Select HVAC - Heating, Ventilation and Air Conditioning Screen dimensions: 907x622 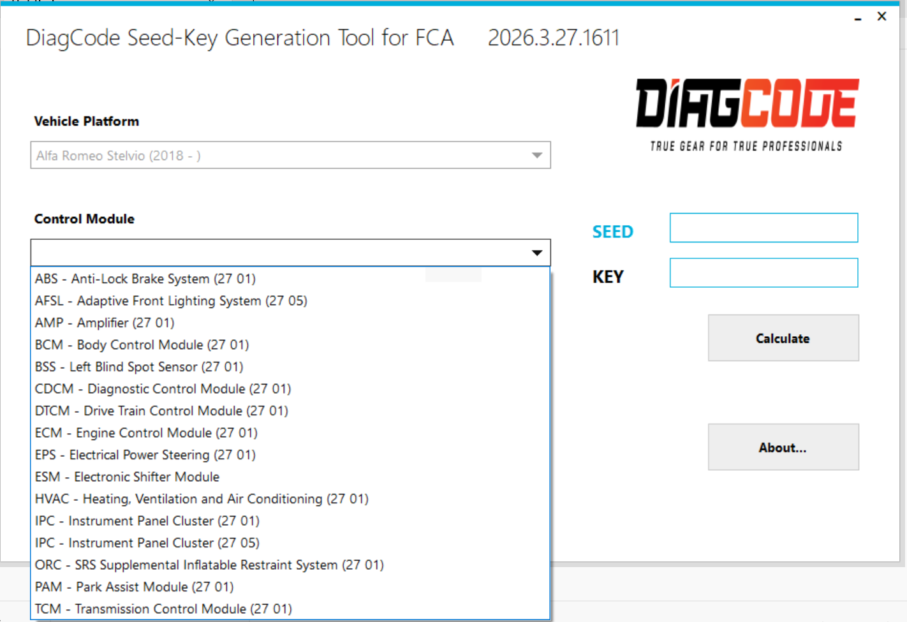click(202, 499)
